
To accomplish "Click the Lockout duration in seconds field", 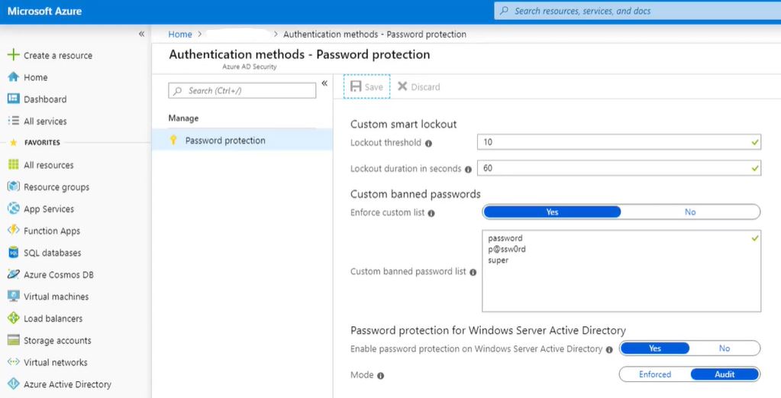I will click(x=618, y=168).
